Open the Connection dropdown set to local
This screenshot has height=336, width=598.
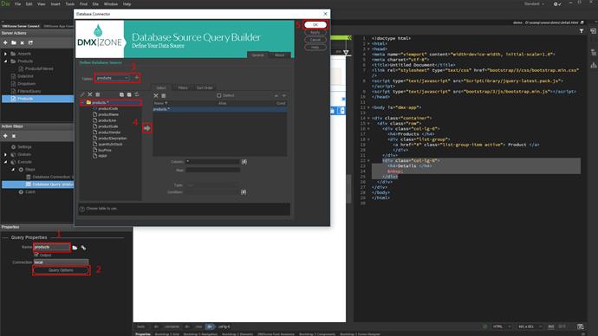[61, 262]
